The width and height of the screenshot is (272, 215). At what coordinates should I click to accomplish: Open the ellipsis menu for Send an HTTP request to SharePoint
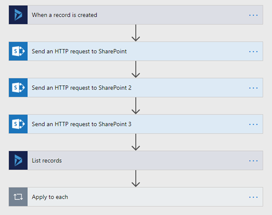(253, 51)
